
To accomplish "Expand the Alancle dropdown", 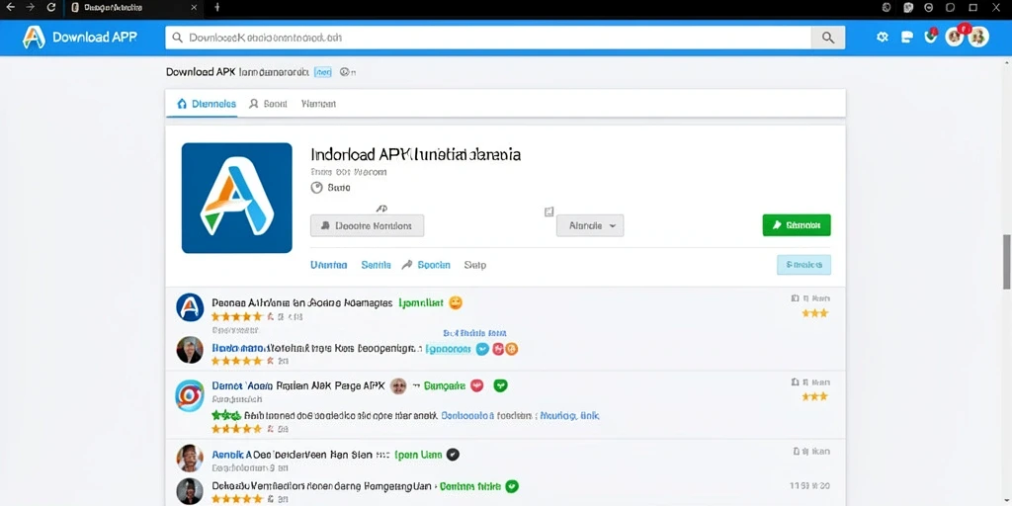I will pos(590,226).
